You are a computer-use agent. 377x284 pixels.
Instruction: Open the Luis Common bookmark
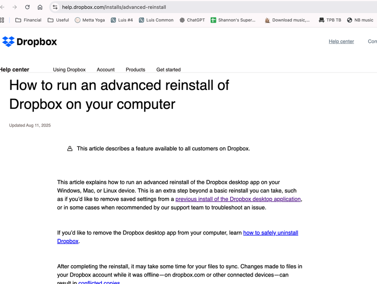click(x=156, y=20)
